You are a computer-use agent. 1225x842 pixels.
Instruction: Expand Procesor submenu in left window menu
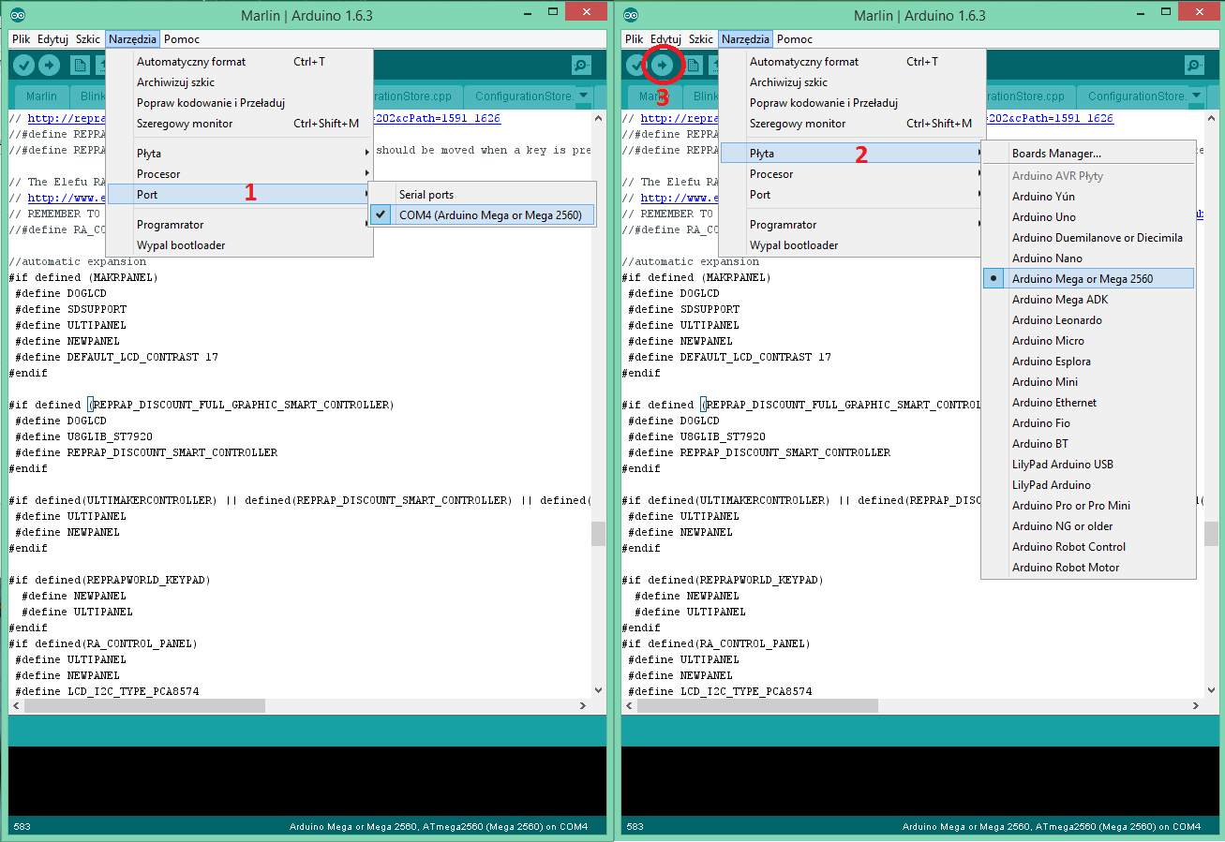point(240,174)
